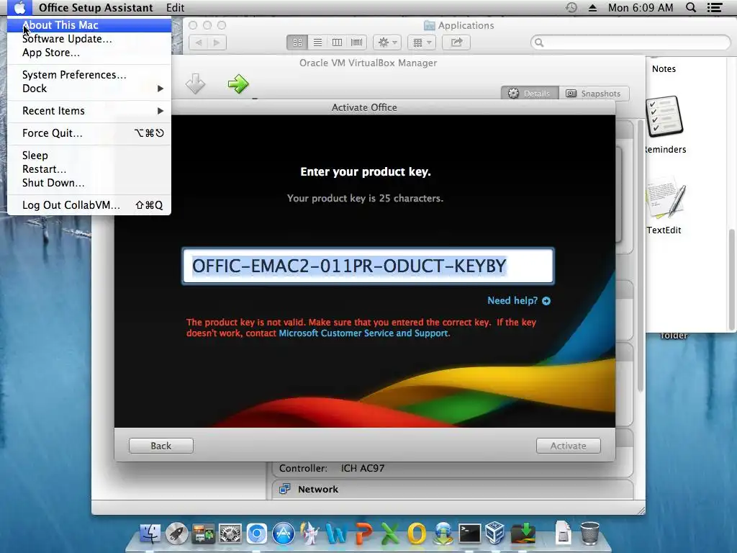Open the Reminders app icon in Finder
Viewport: 737px width, 553px height.
(x=664, y=117)
